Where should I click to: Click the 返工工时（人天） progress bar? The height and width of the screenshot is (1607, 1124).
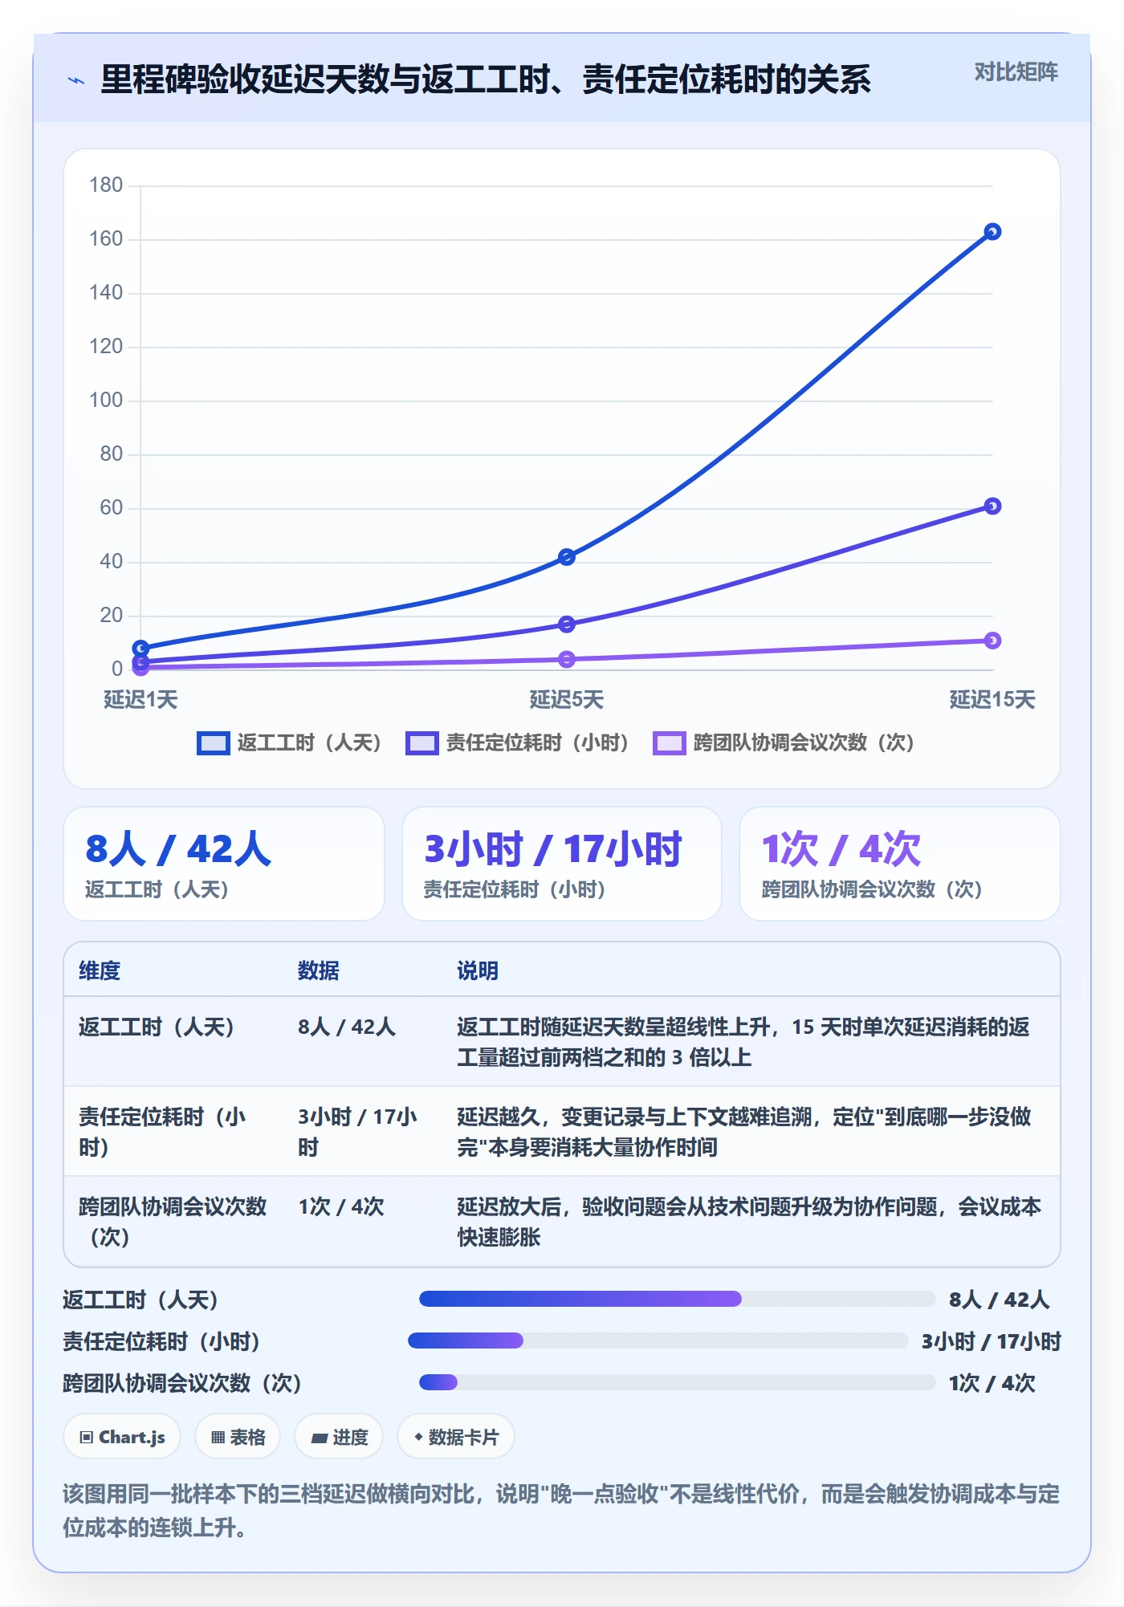point(678,1299)
